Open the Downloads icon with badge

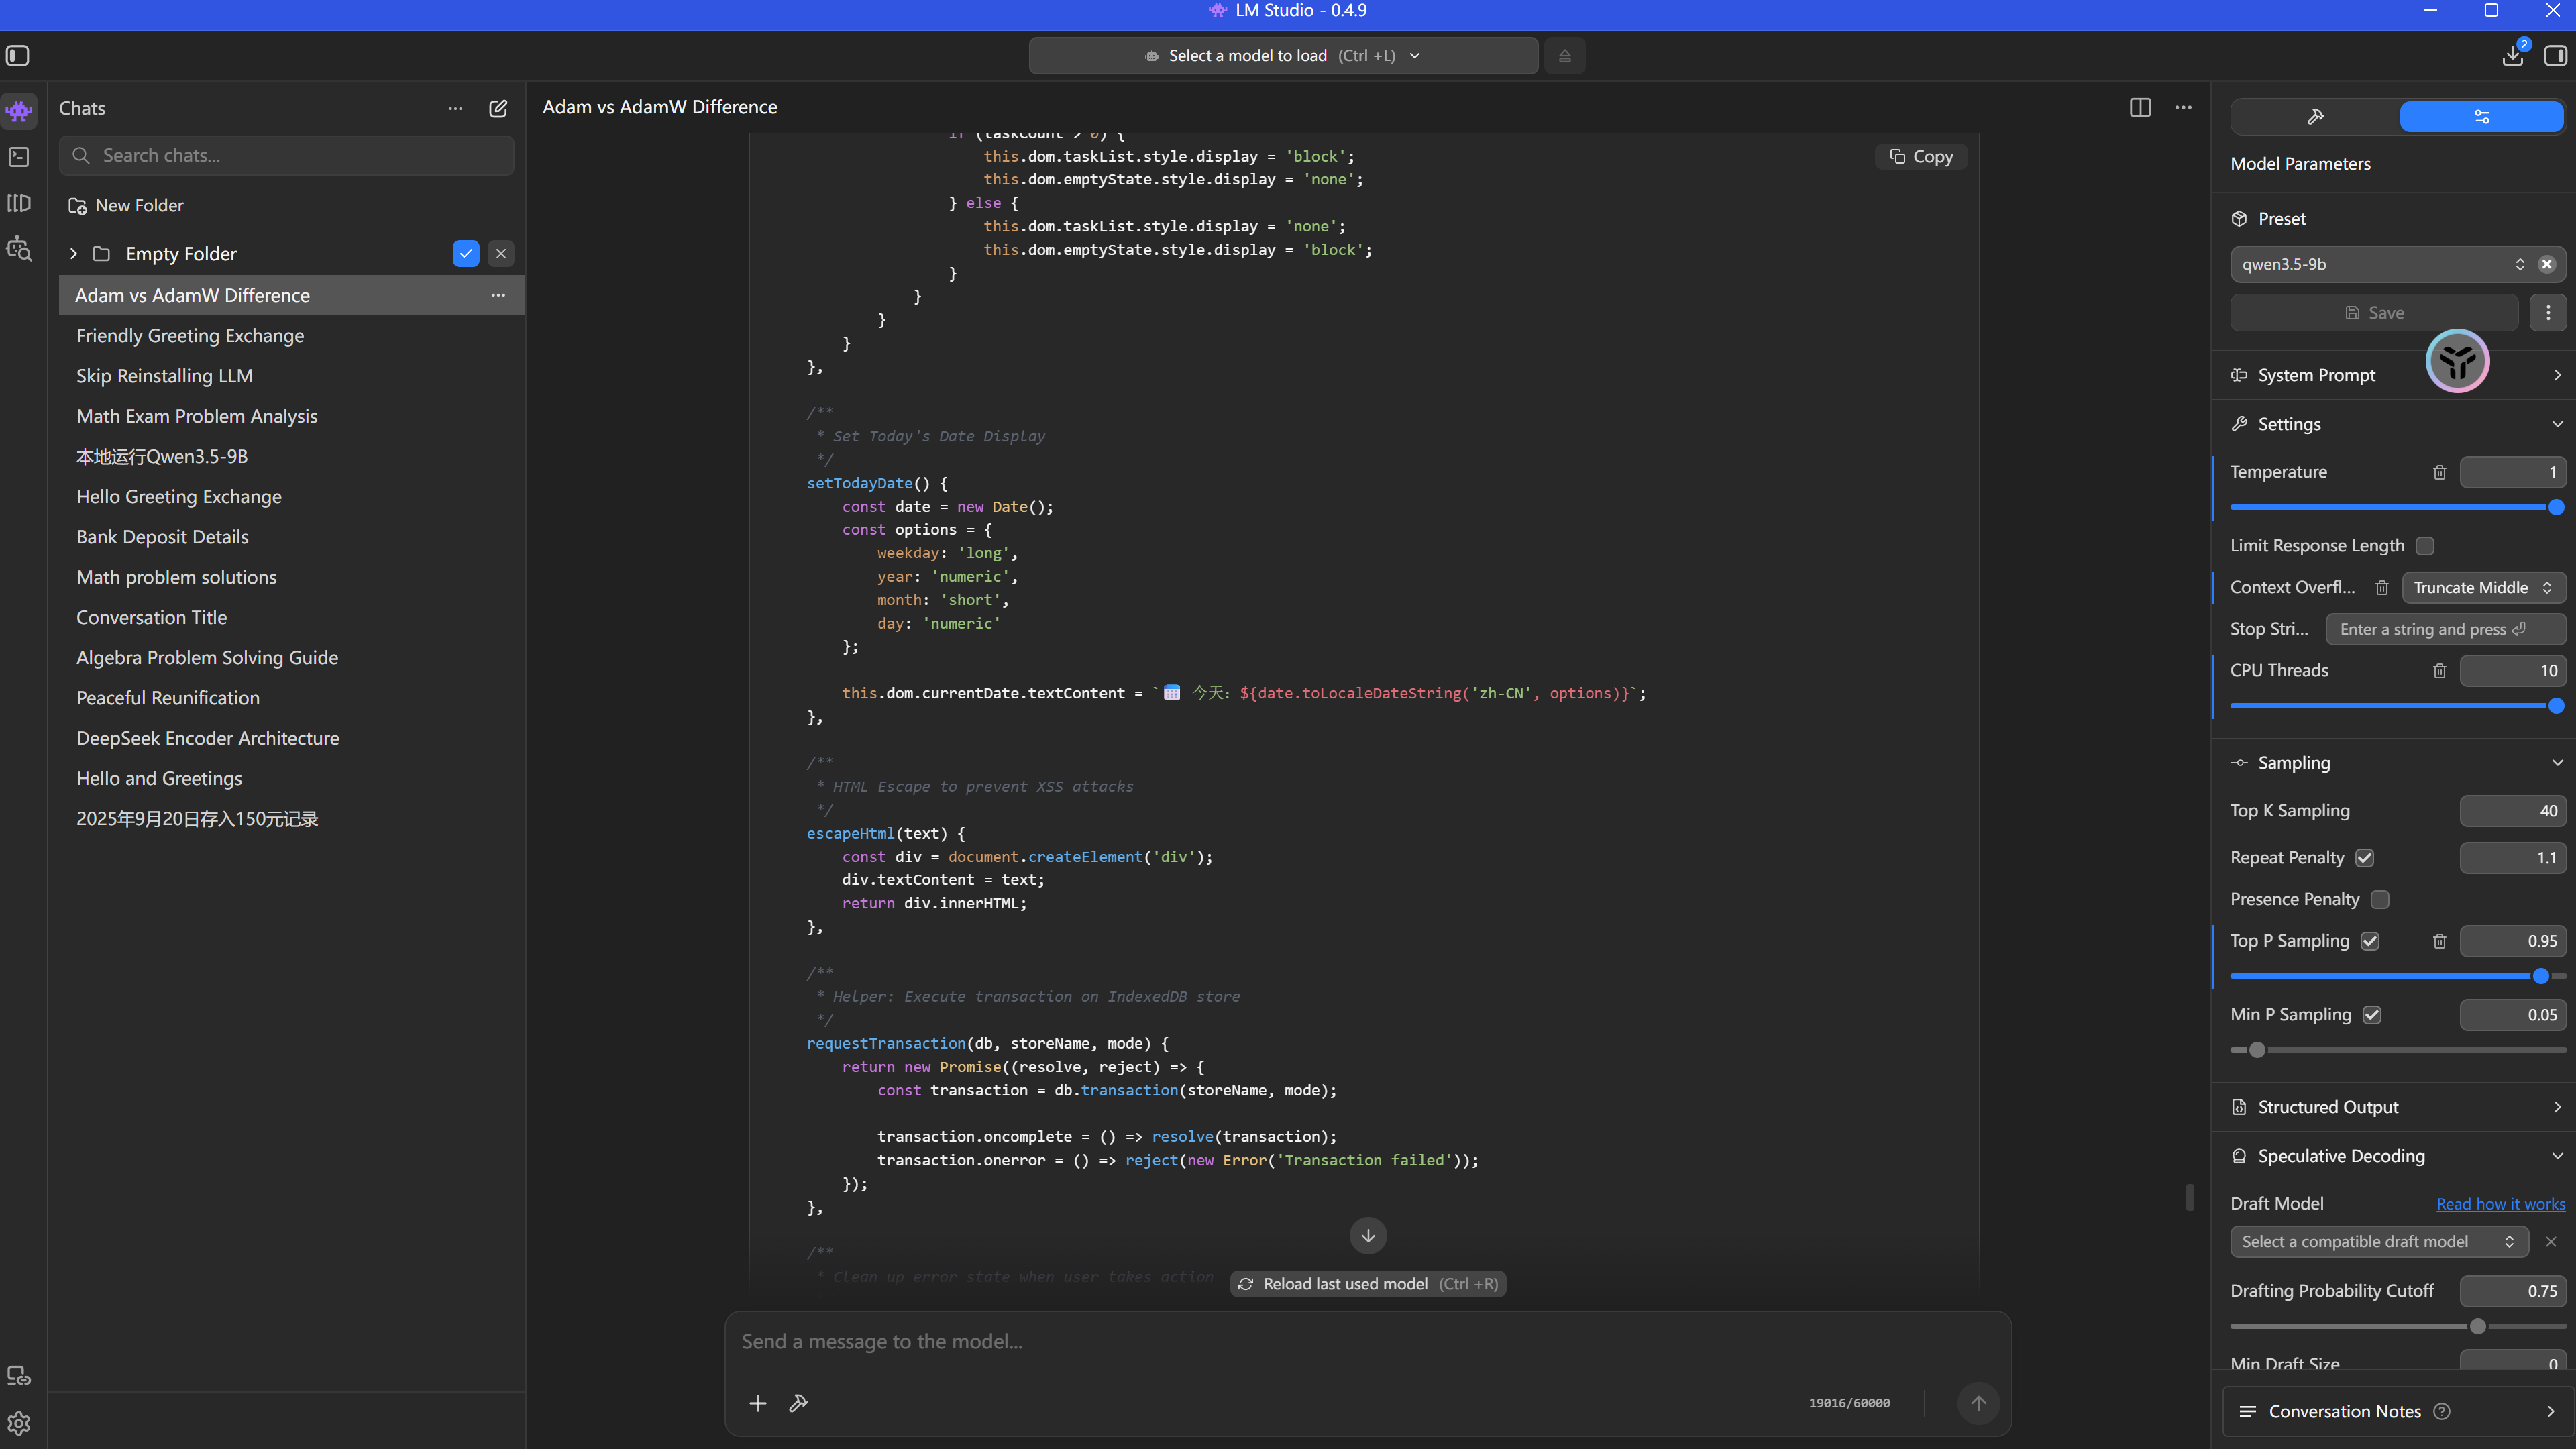[2513, 55]
